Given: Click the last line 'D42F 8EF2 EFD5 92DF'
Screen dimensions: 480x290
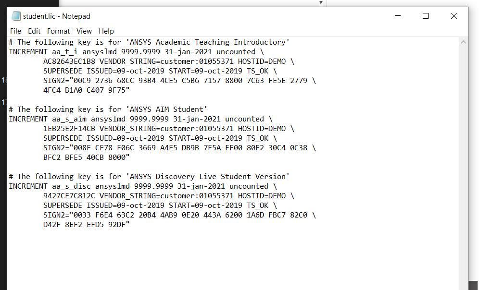Looking at the screenshot, I should (86, 225).
